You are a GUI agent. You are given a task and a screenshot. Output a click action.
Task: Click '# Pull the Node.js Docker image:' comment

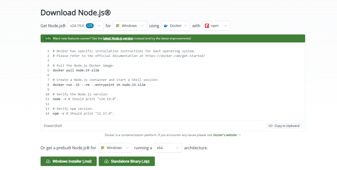pyautogui.click(x=83, y=65)
